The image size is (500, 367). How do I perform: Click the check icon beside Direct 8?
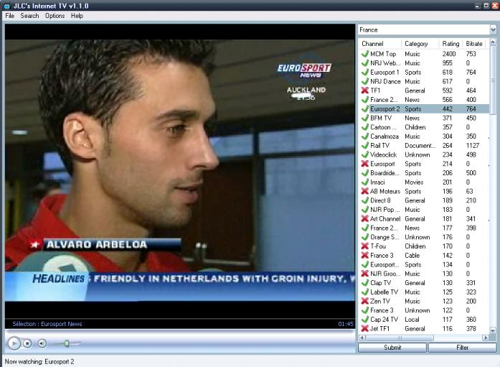tap(365, 200)
